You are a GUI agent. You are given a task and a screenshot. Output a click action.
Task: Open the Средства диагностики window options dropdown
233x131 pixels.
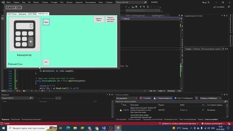(222, 16)
